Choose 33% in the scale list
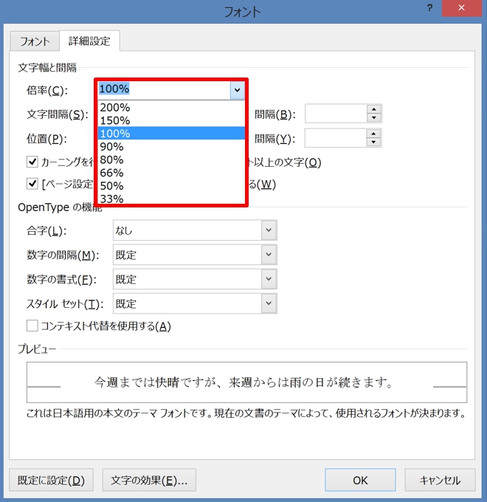Image resolution: width=487 pixels, height=502 pixels. click(x=171, y=199)
